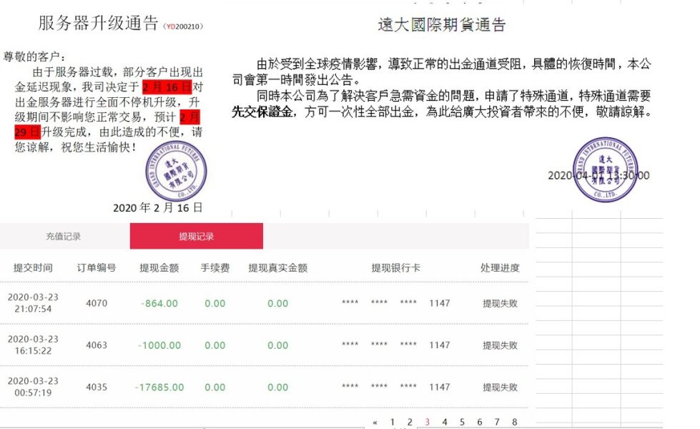Click the company stamp on the server upgrade notice

click(176, 171)
